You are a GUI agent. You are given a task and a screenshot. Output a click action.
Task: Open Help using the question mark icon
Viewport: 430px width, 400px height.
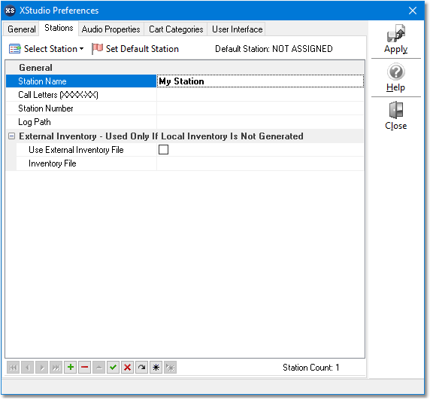pyautogui.click(x=395, y=78)
